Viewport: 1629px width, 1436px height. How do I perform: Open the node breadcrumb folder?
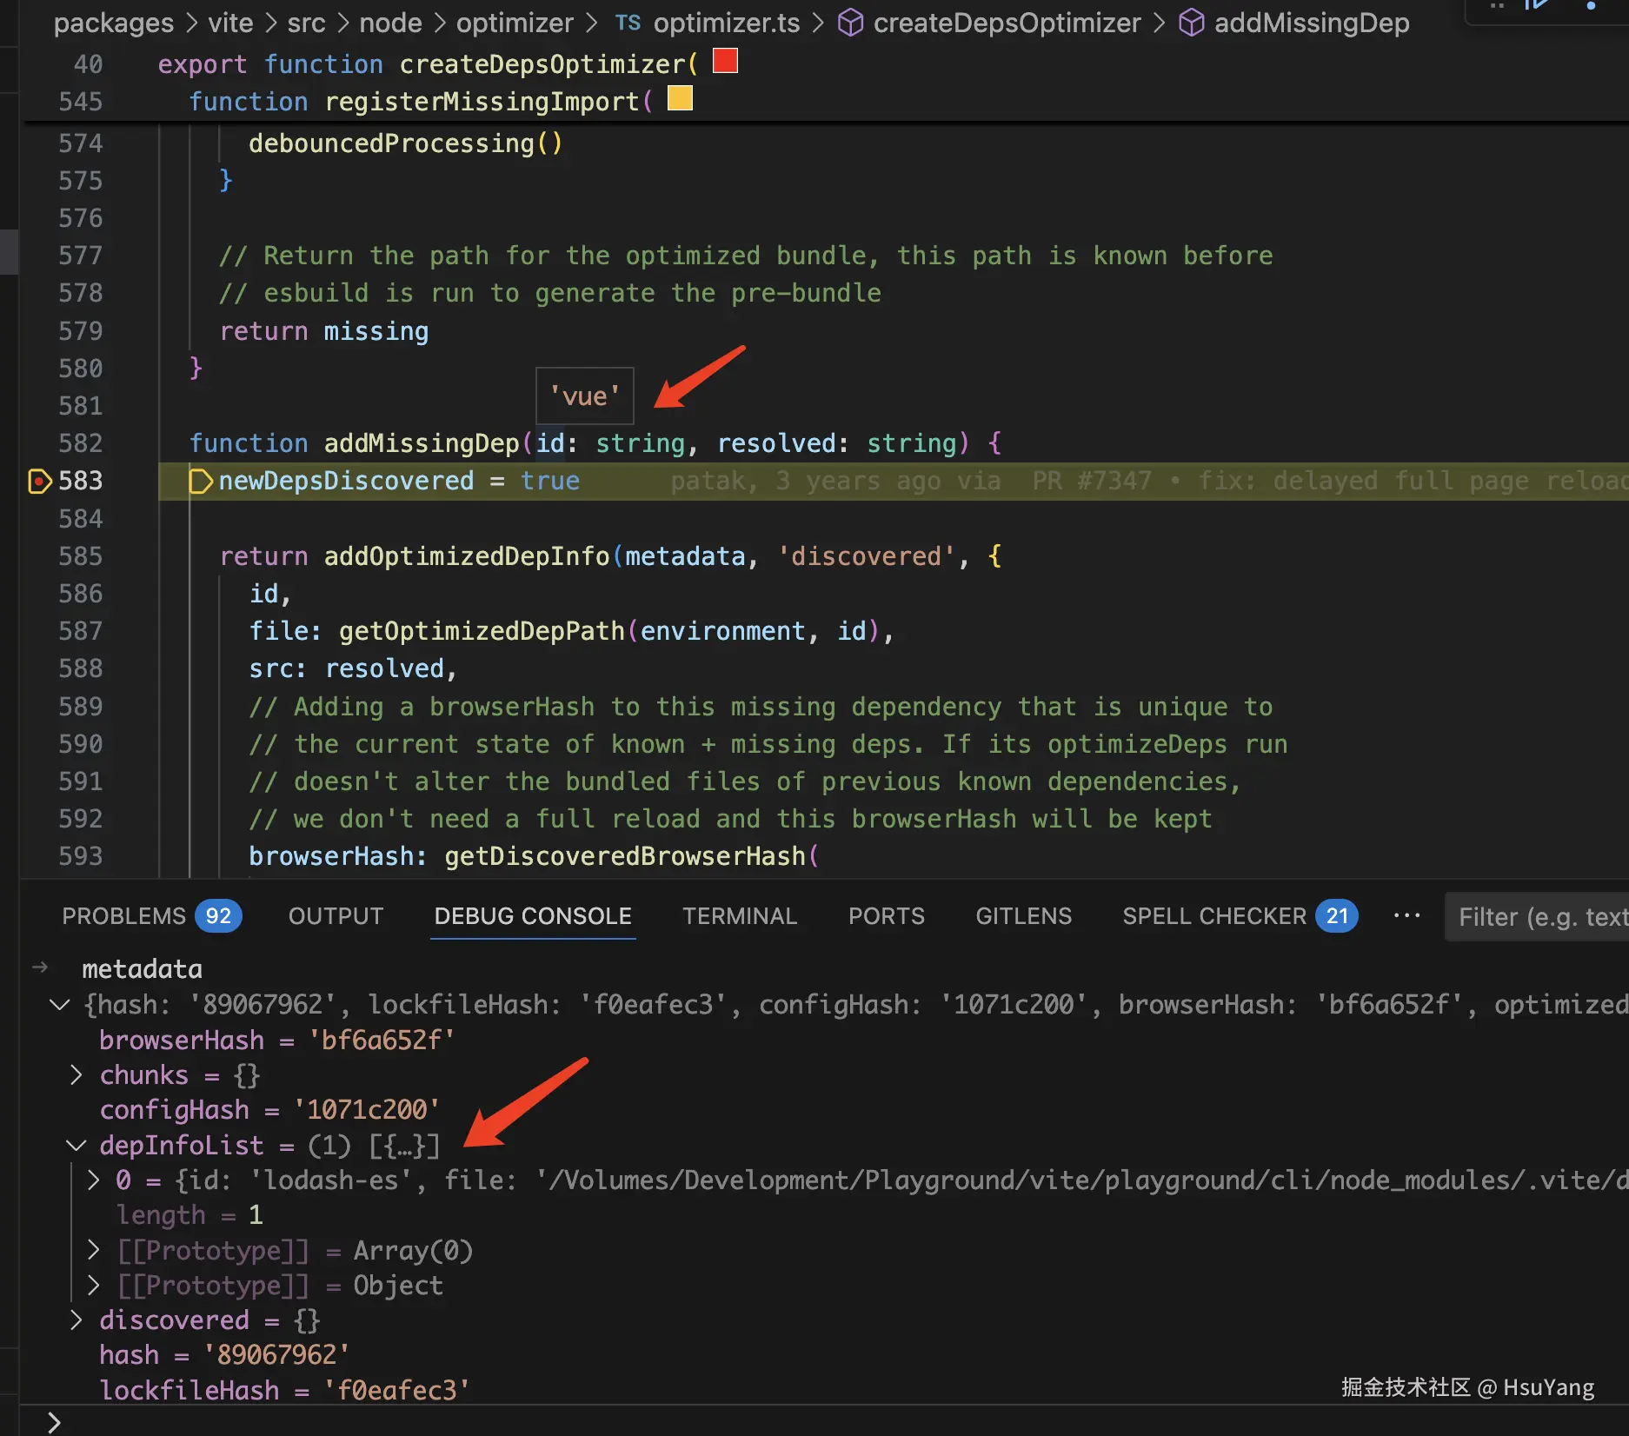390,23
